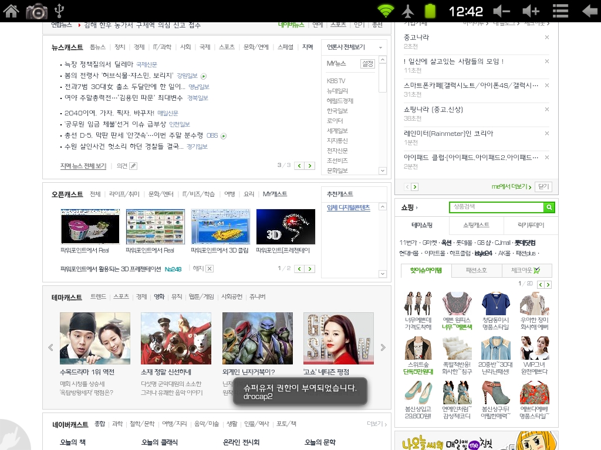The width and height of the screenshot is (601, 450).
Task: Switch to 패션소호 tab
Action: tap(477, 270)
